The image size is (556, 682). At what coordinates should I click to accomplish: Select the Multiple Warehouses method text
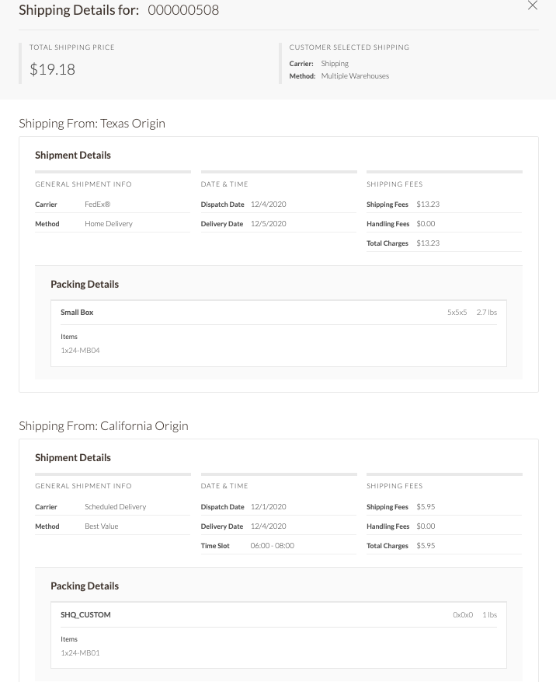[355, 76]
